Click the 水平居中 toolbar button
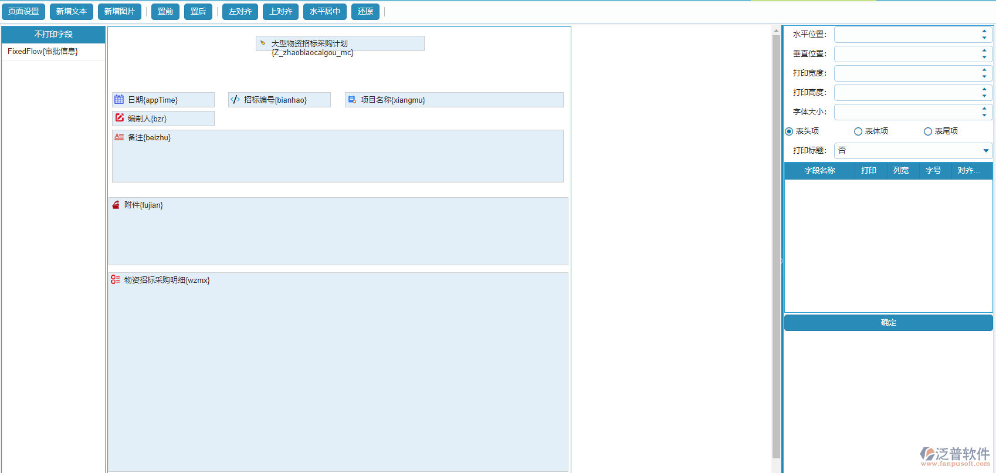996x473 pixels. [x=325, y=12]
